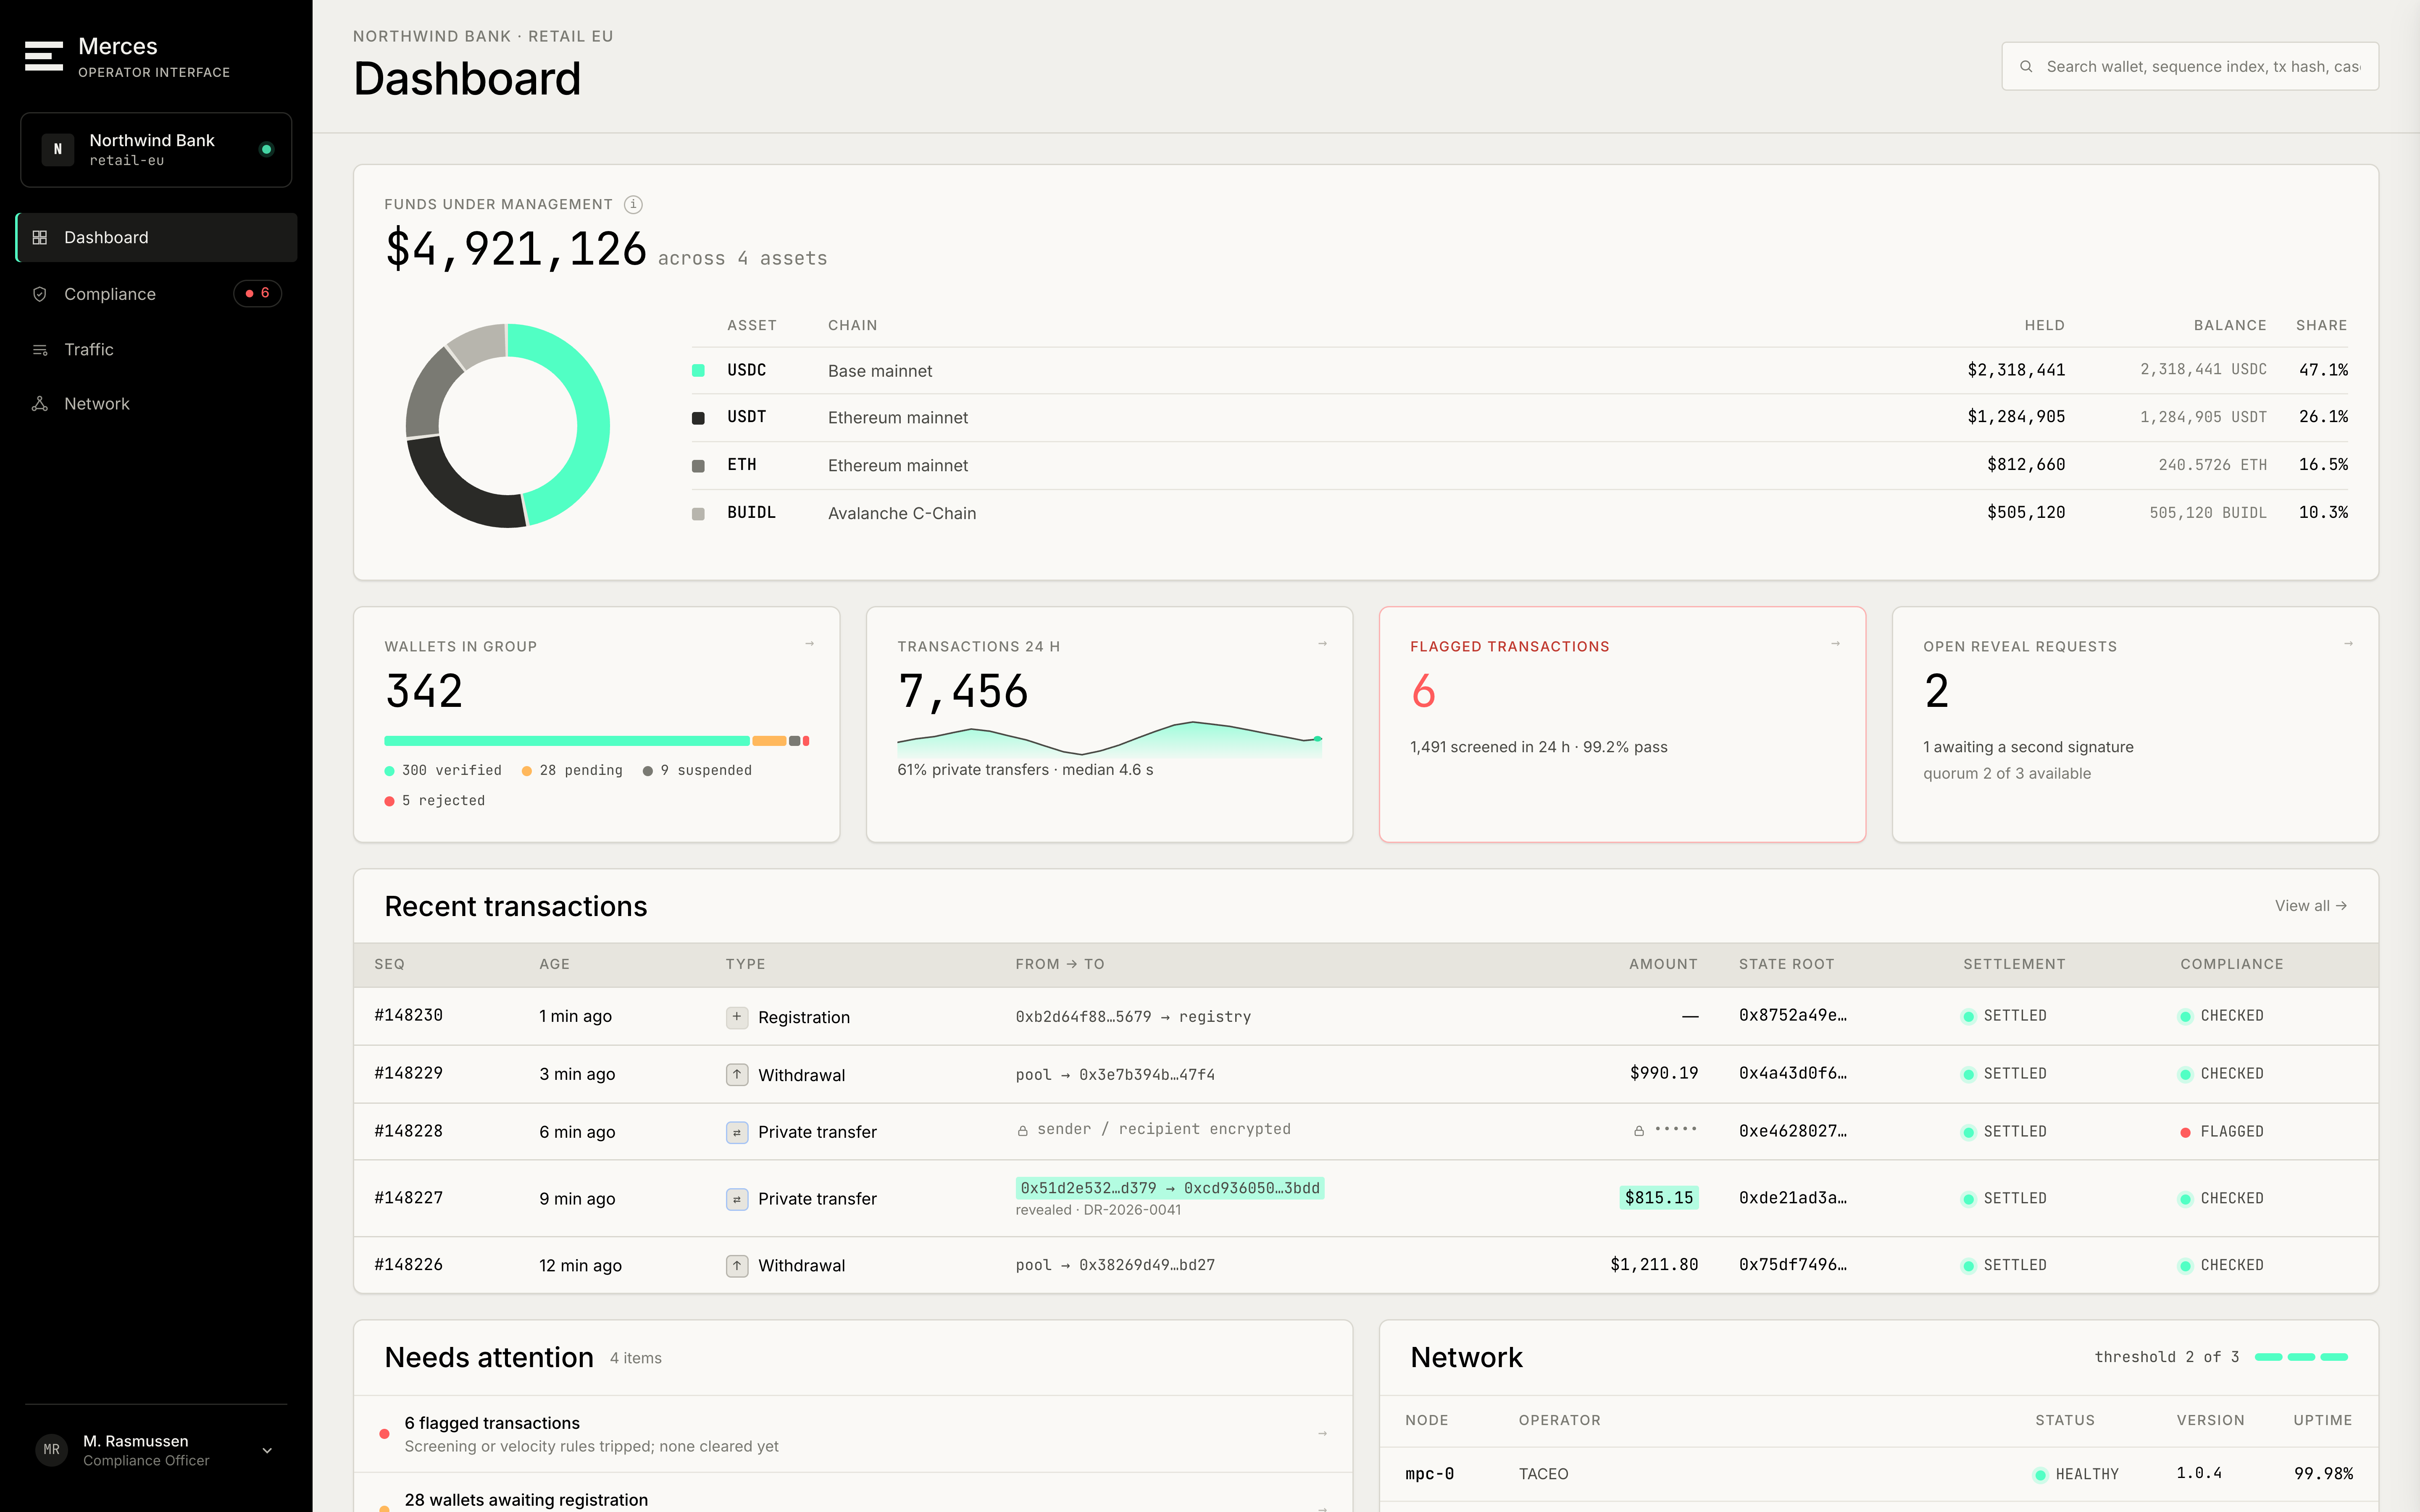Click the Withdrawal up-arrow icon for #148226

[737, 1266]
